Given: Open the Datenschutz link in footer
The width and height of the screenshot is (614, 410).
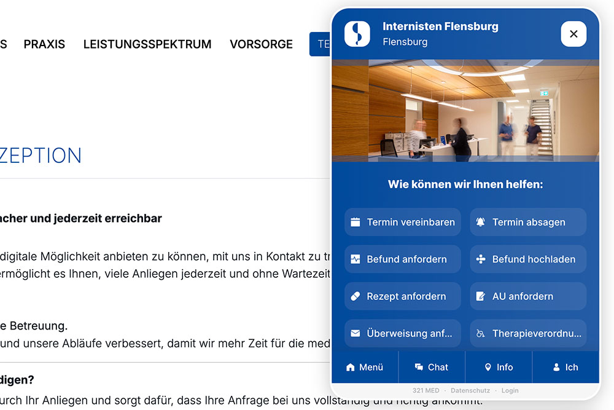Looking at the screenshot, I should click(470, 390).
